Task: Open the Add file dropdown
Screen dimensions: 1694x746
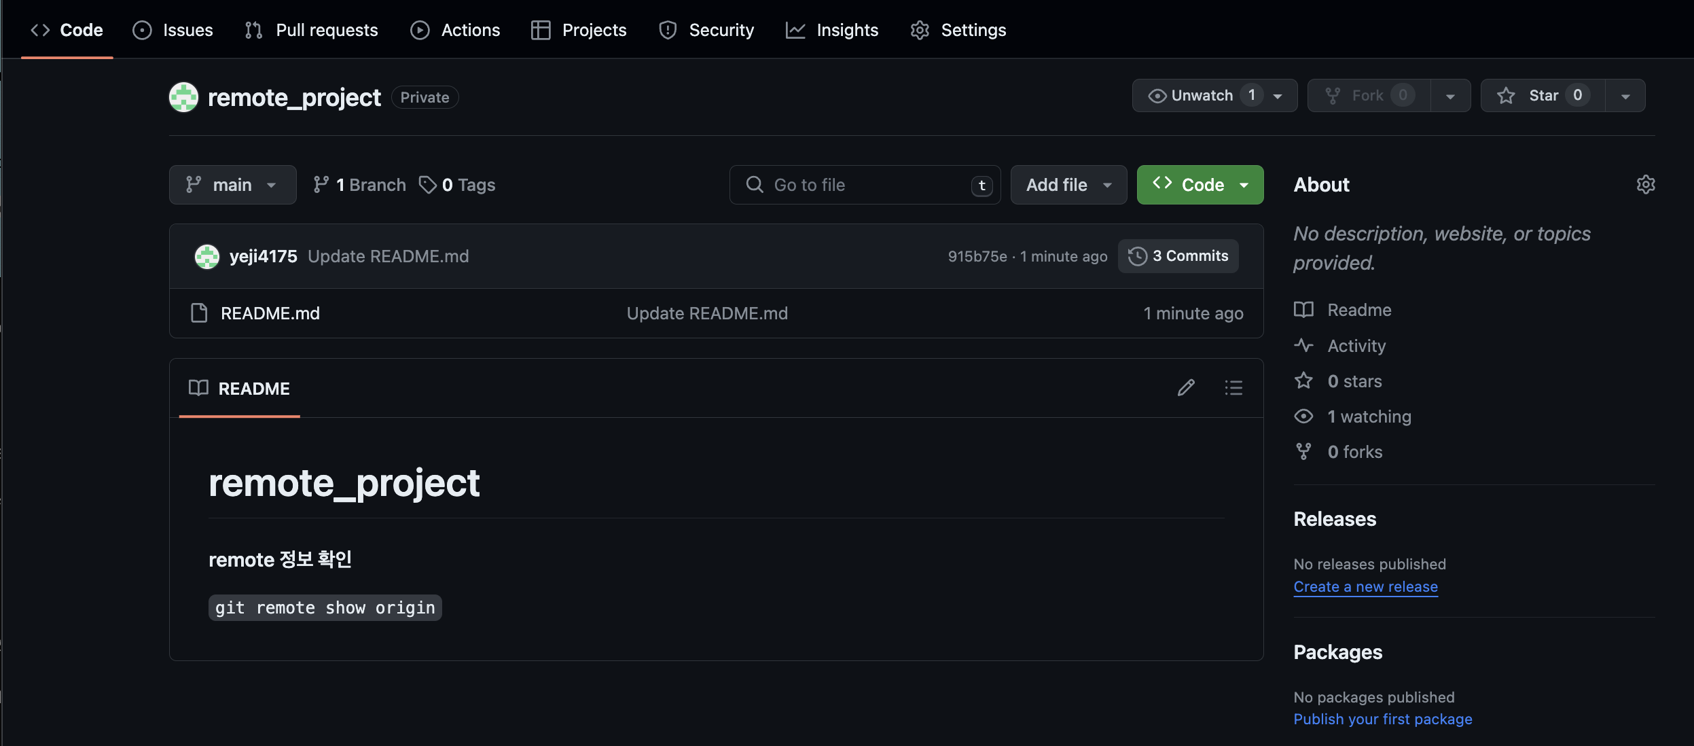Action: pos(1068,185)
